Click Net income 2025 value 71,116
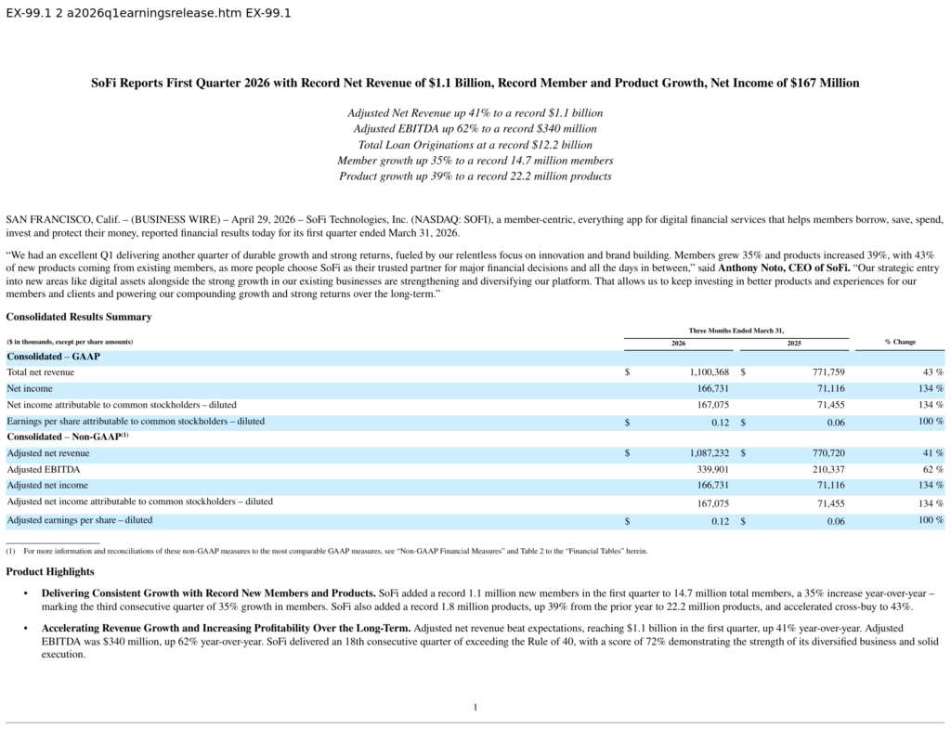This screenshot has width=951, height=743. pyautogui.click(x=830, y=388)
